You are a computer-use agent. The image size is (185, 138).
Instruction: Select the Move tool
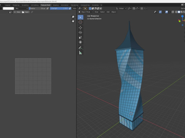click(81, 28)
